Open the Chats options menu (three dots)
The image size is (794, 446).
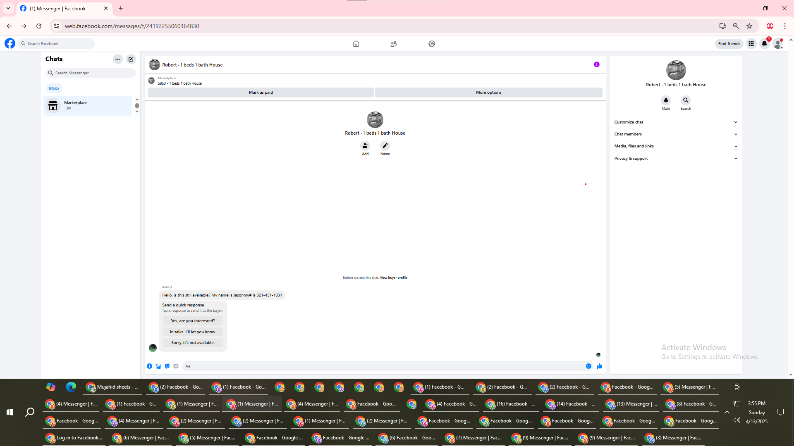click(x=118, y=59)
